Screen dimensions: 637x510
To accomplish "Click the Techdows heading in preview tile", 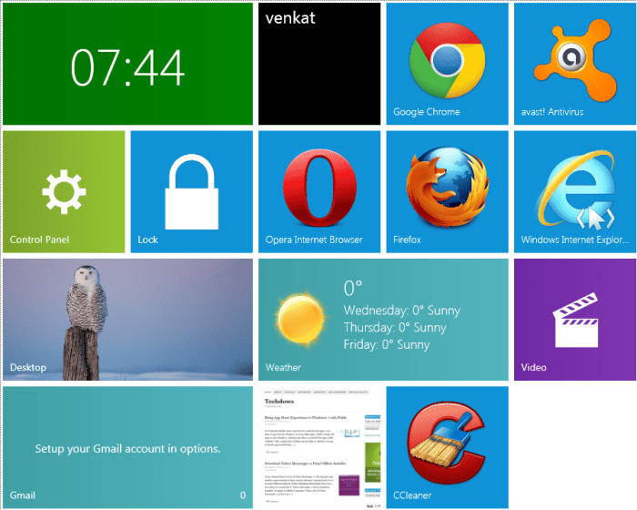I will pyautogui.click(x=279, y=401).
